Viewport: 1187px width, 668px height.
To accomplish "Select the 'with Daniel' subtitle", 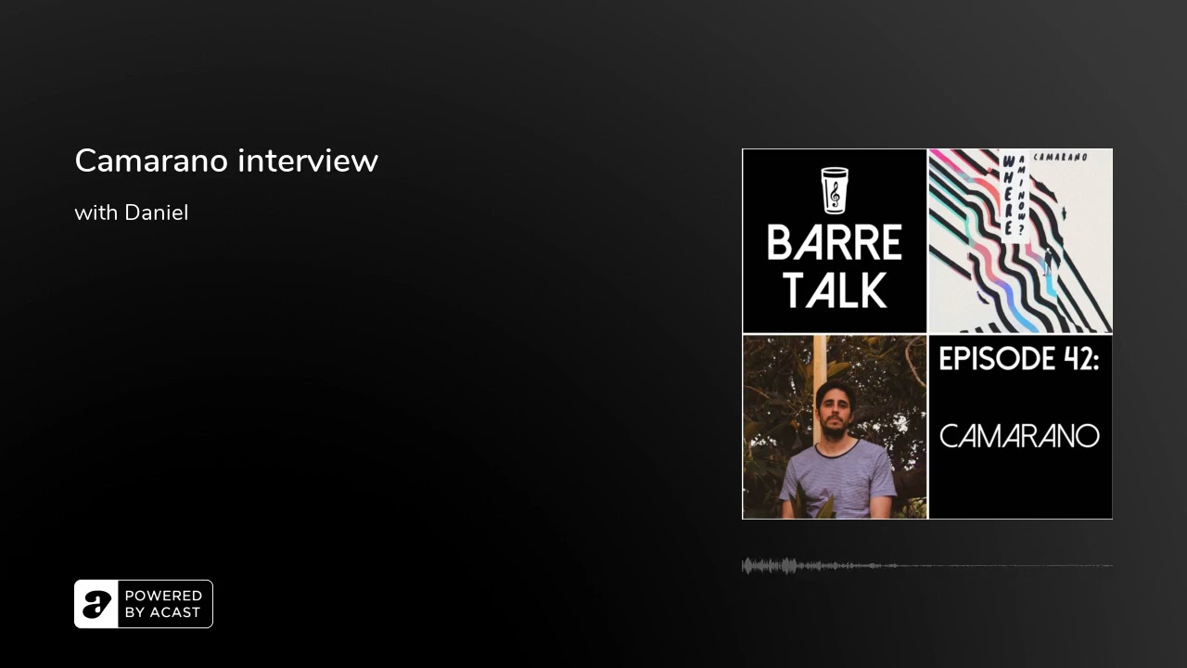I will 132,212.
